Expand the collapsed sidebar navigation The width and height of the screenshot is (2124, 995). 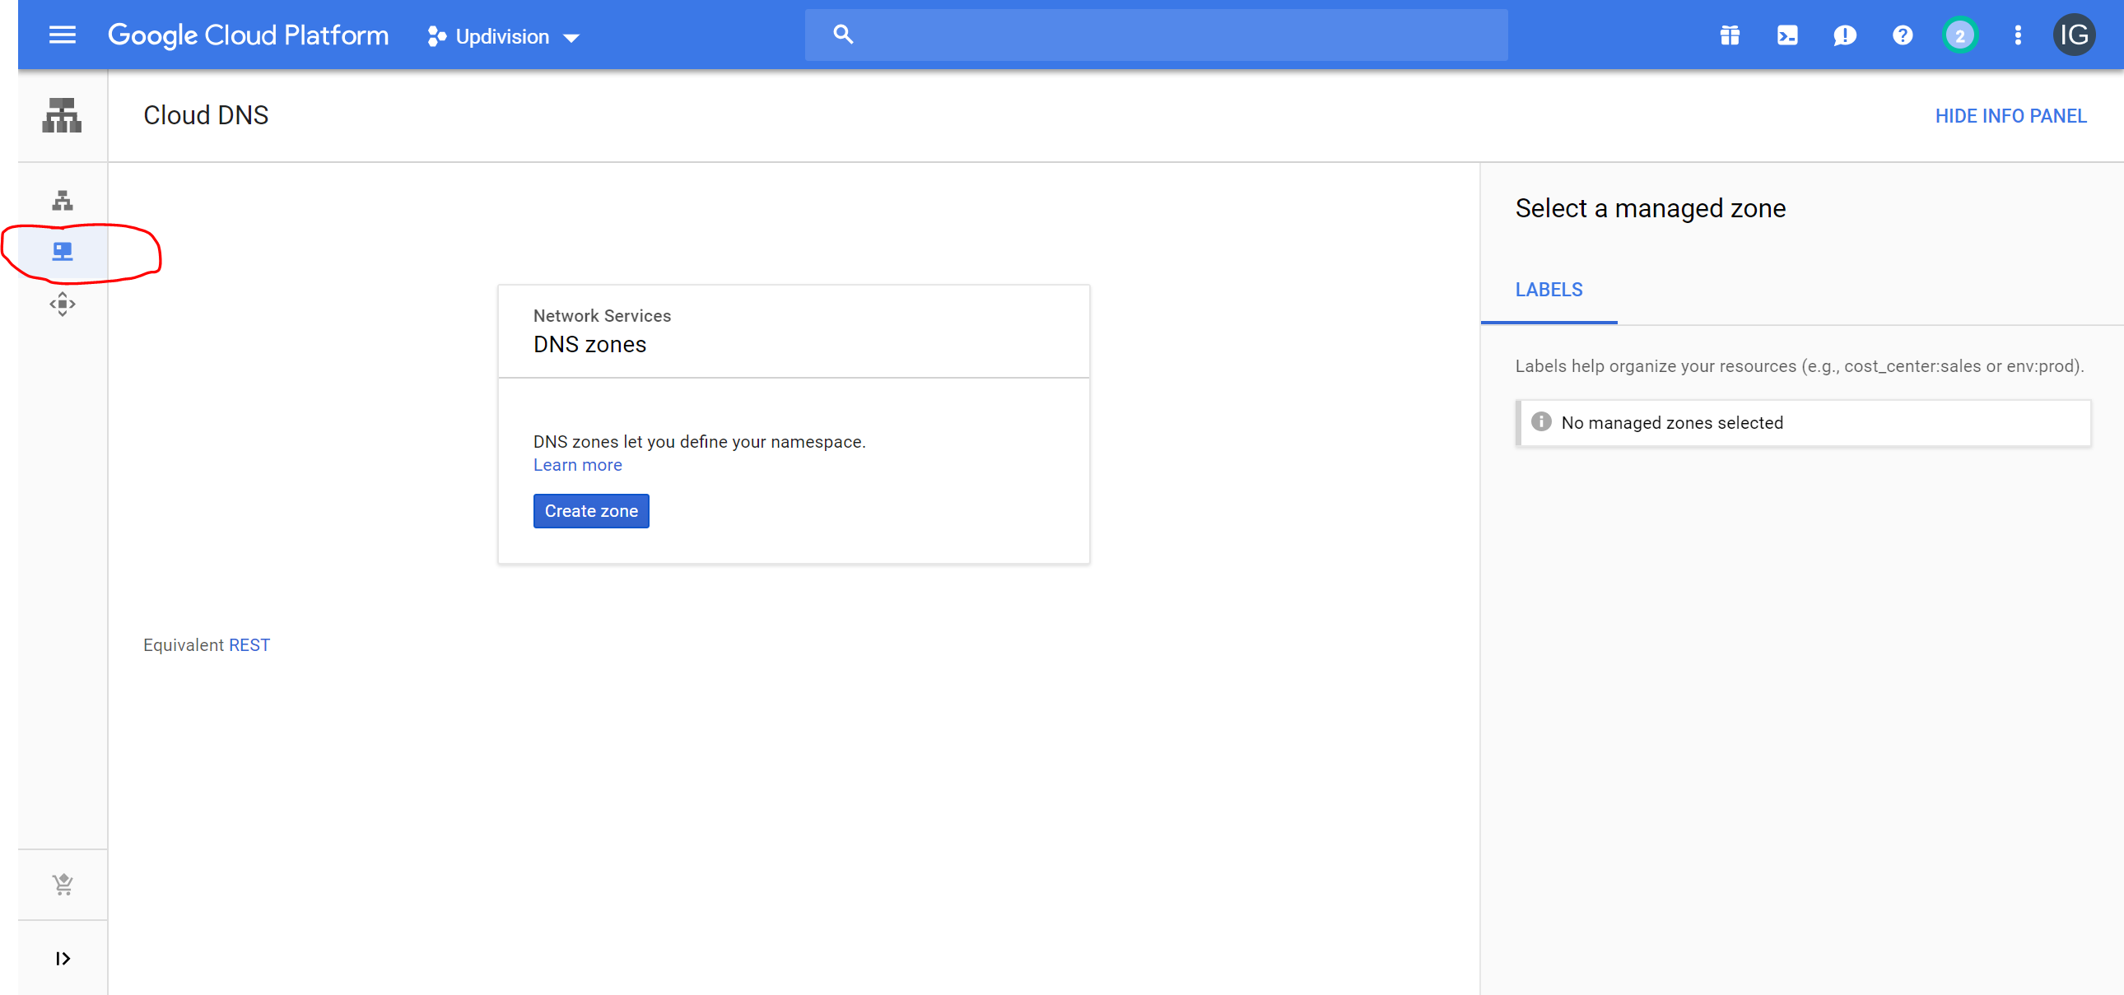click(63, 958)
